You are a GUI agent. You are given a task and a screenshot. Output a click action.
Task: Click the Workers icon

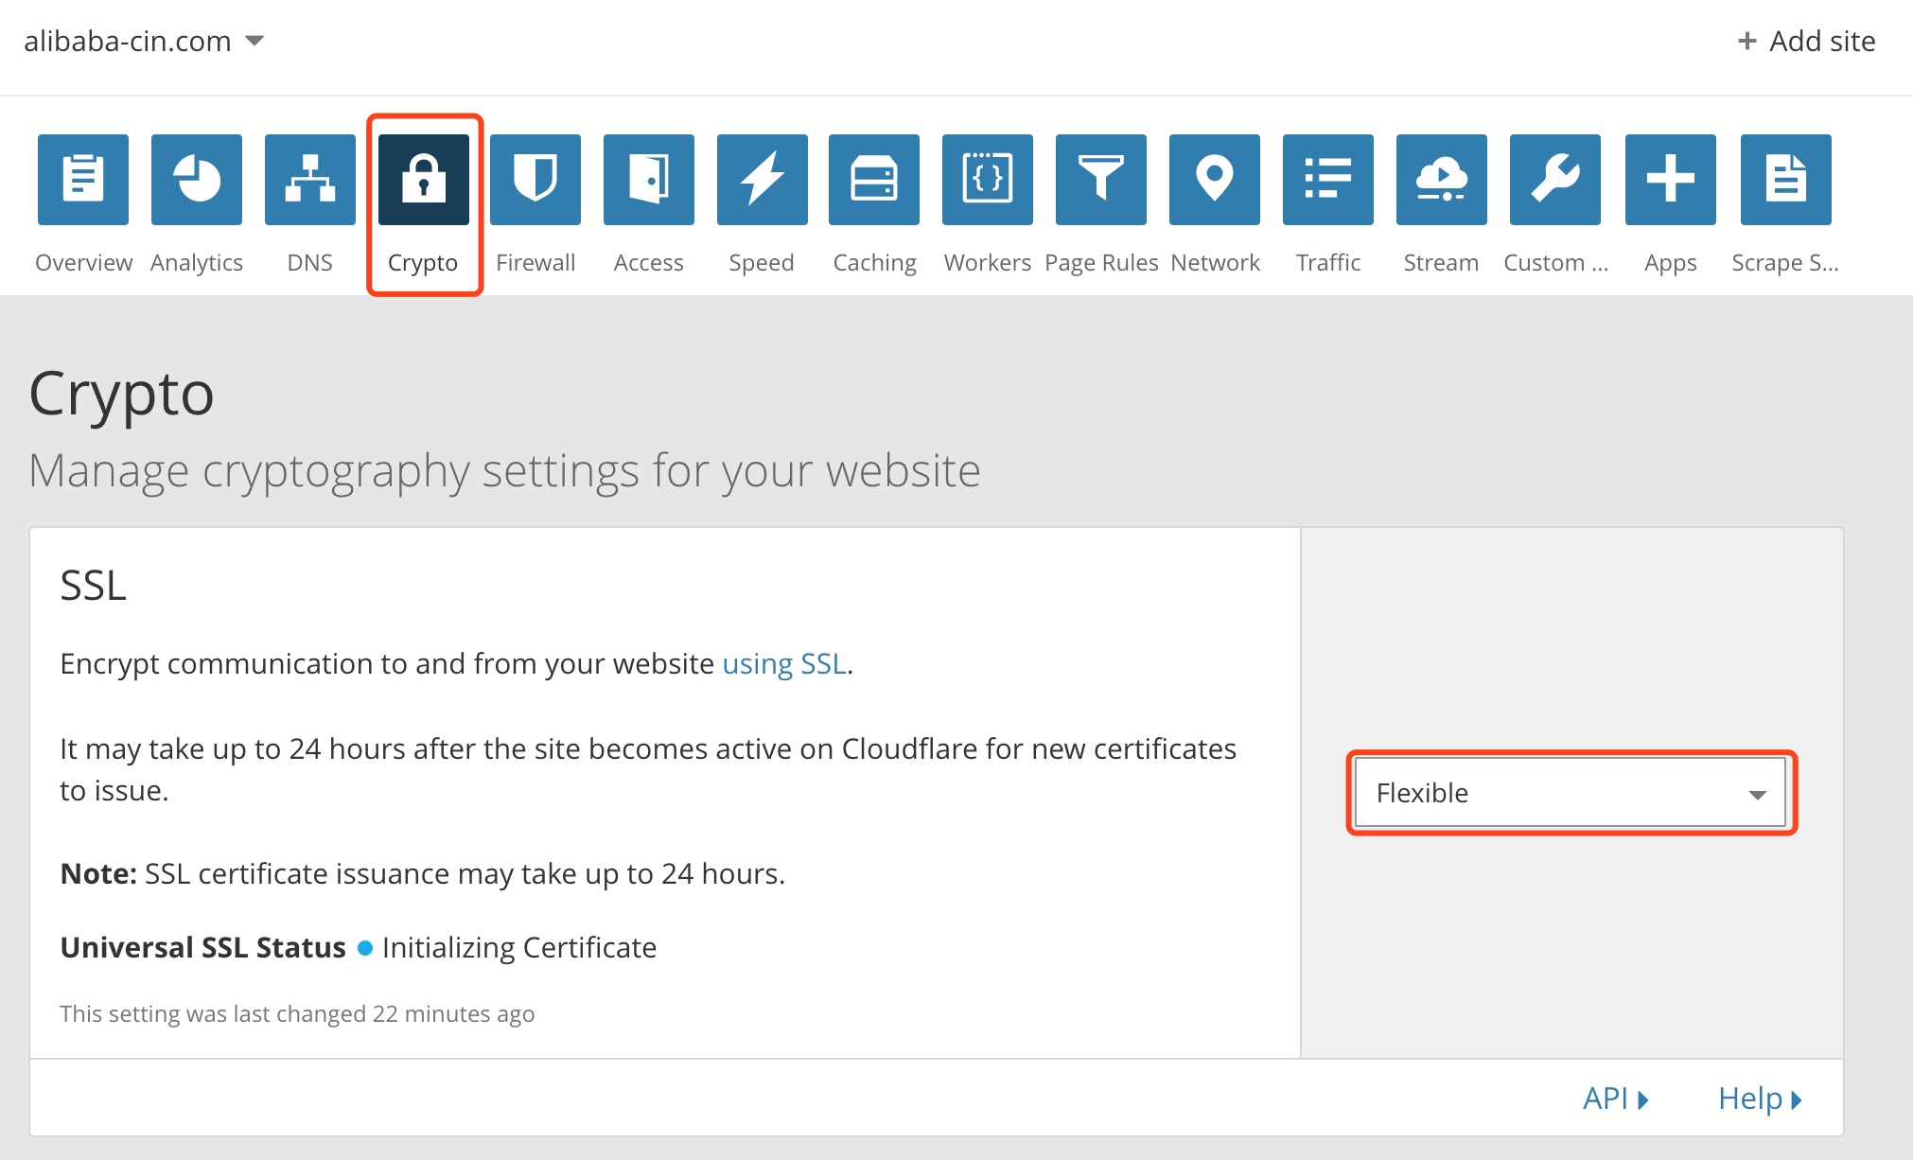click(987, 179)
